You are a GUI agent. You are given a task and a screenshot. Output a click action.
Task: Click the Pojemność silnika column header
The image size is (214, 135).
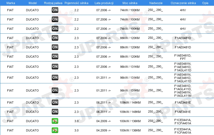[x=76, y=3]
